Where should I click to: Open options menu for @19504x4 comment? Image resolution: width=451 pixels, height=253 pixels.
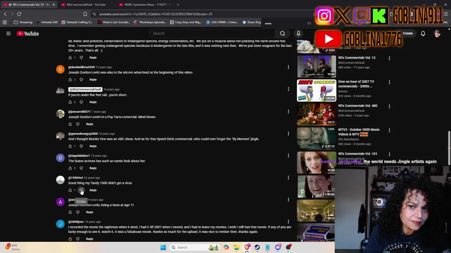coord(288,178)
